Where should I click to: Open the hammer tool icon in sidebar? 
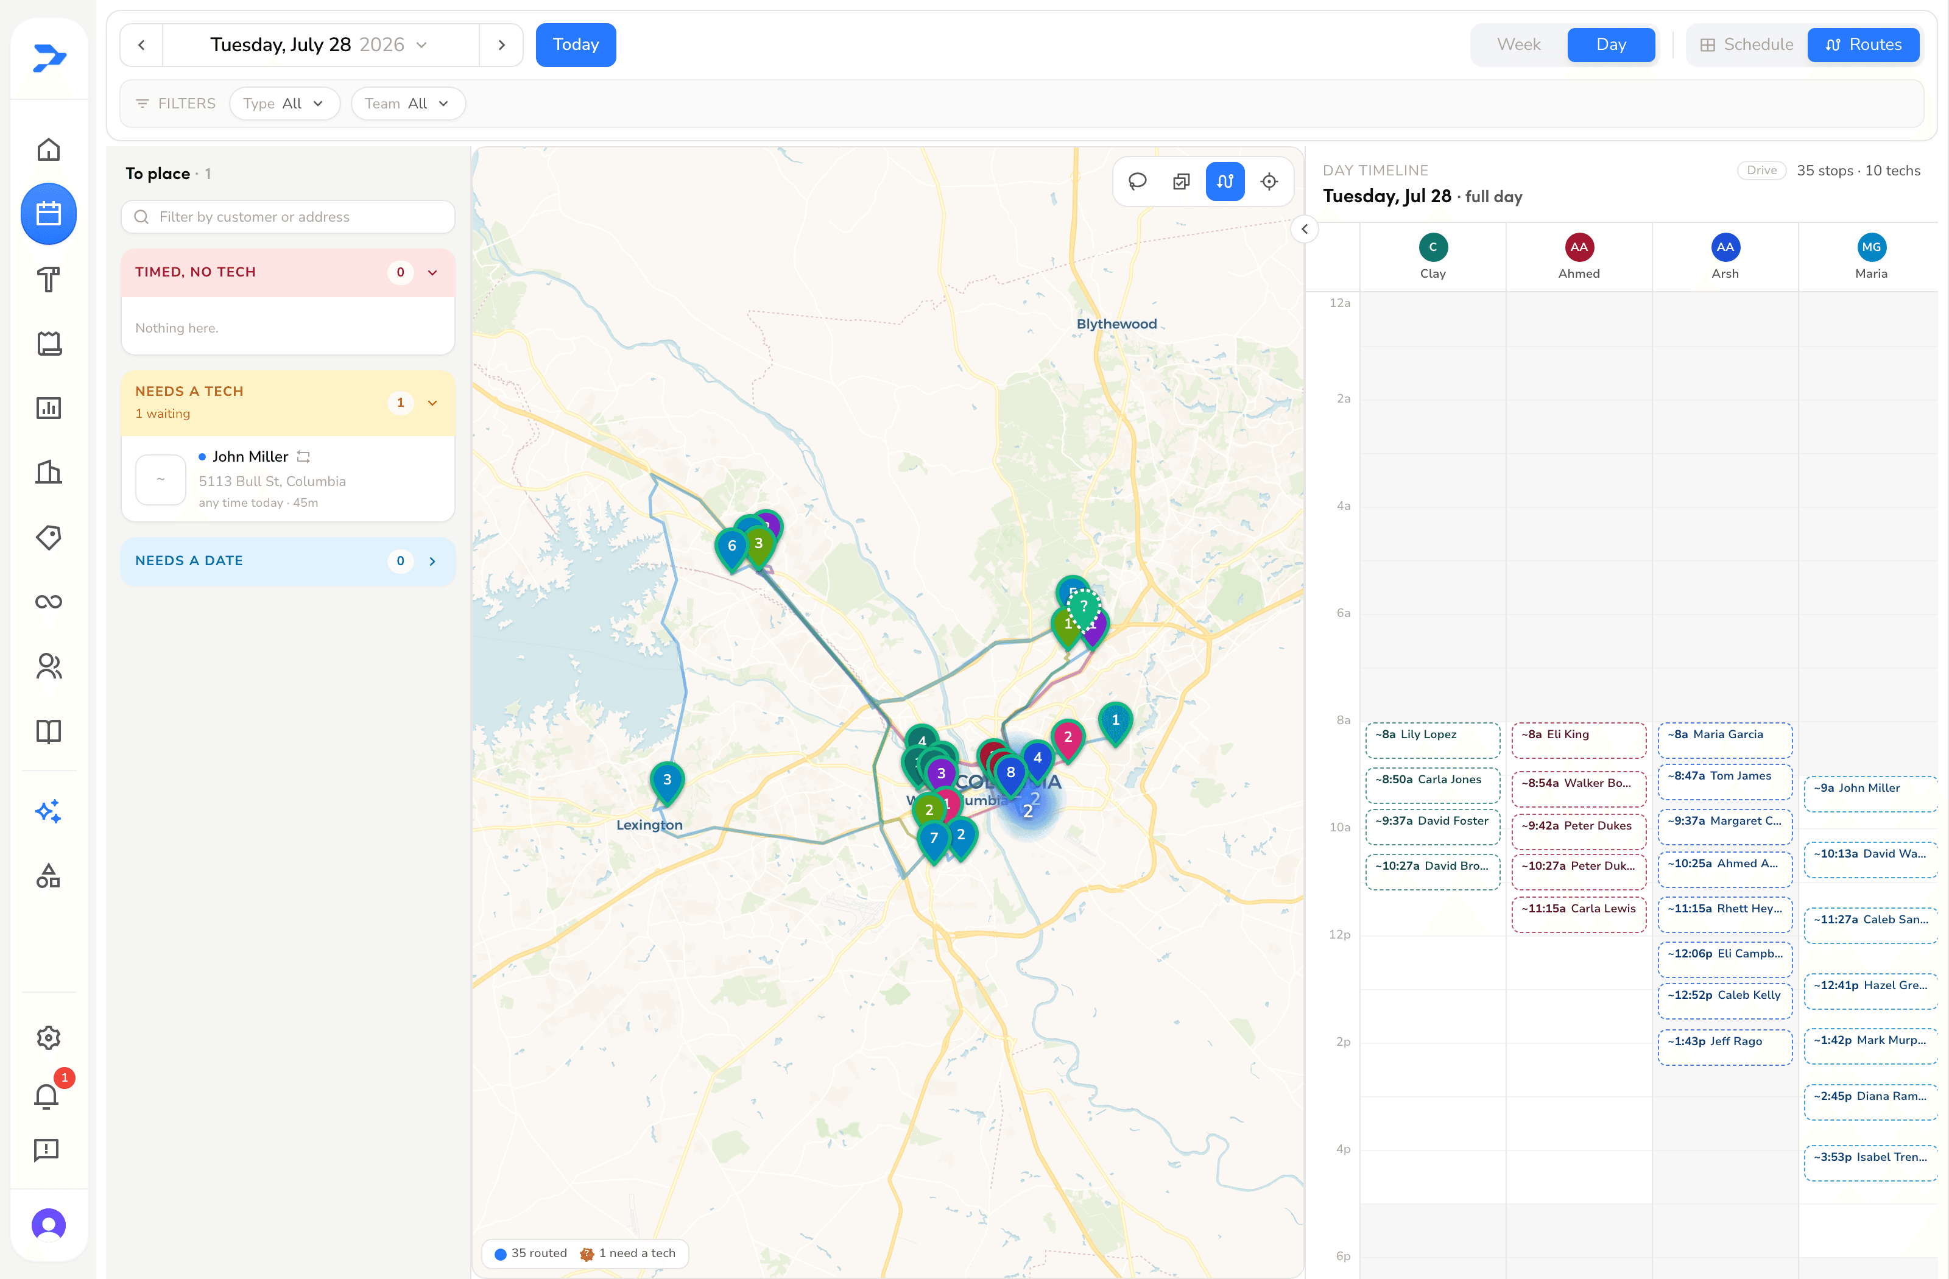tap(48, 278)
